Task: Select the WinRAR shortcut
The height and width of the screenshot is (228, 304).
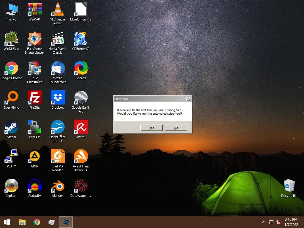Action: click(34, 12)
